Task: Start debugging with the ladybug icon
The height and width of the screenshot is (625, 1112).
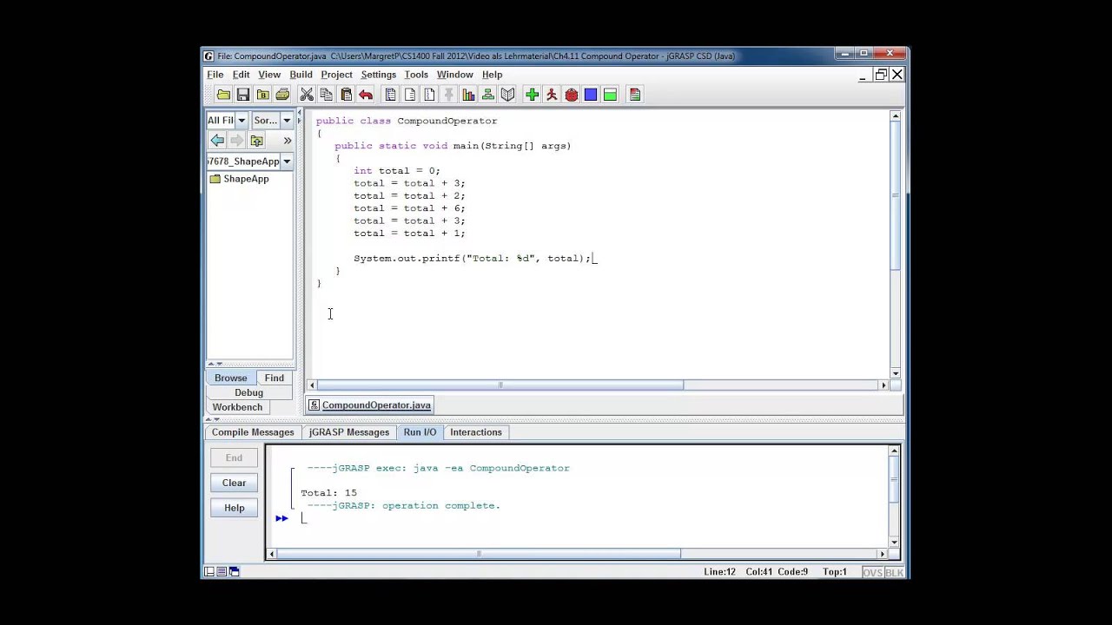Action: (x=571, y=95)
